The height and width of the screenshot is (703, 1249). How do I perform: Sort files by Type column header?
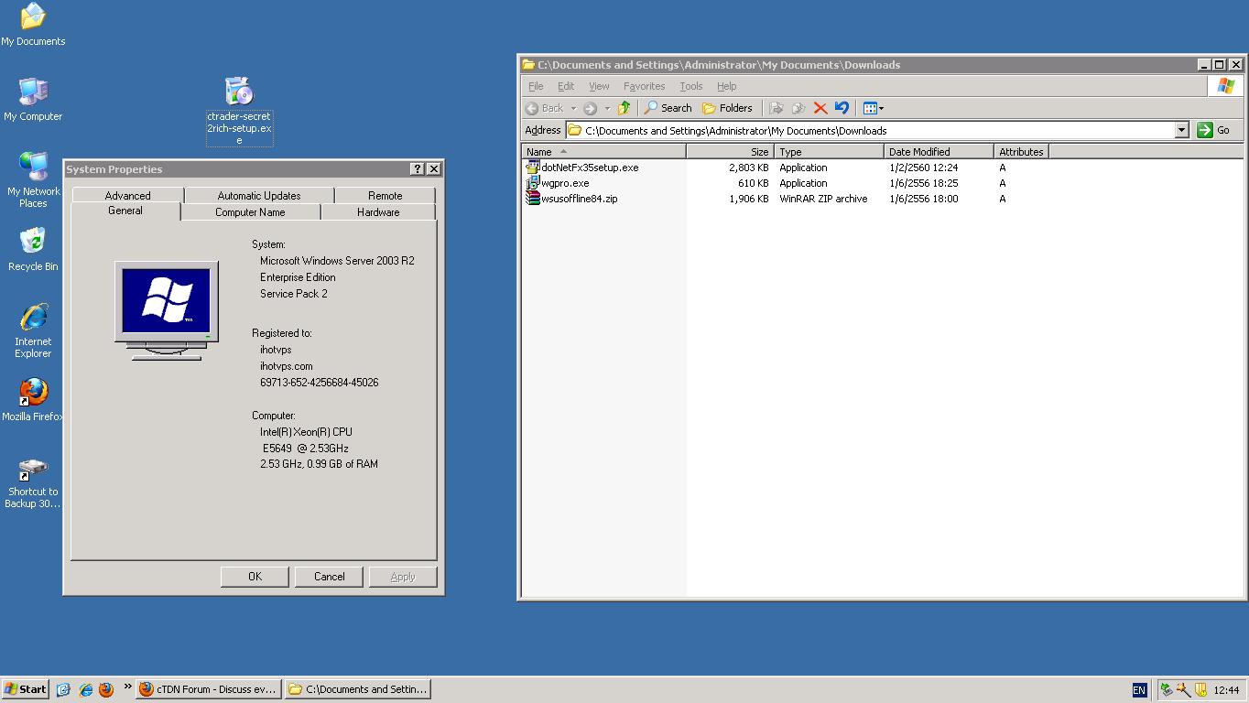click(x=829, y=152)
